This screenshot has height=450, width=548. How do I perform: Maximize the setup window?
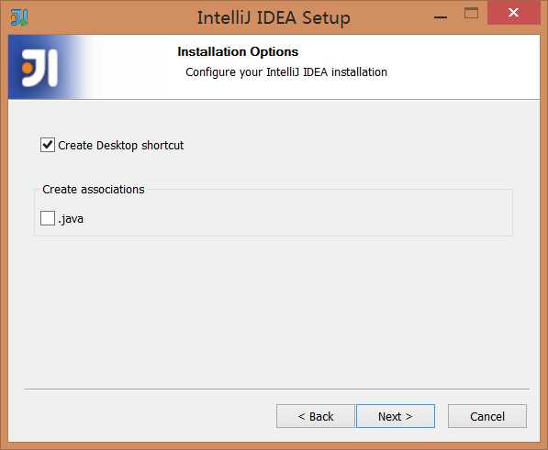tap(471, 13)
